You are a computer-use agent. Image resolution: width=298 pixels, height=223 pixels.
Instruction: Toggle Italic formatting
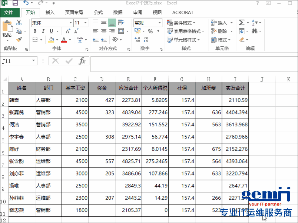[43, 31]
